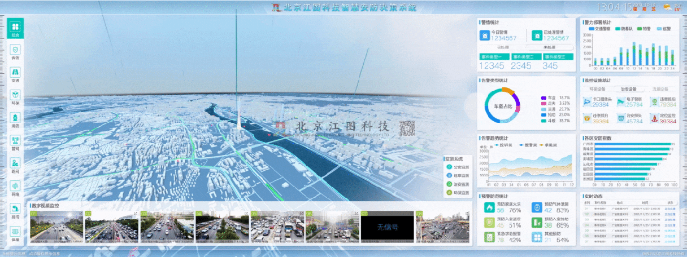687x257 pixels.
Task: Expand video feed 02 with its corner icon
Action: (x=135, y=214)
